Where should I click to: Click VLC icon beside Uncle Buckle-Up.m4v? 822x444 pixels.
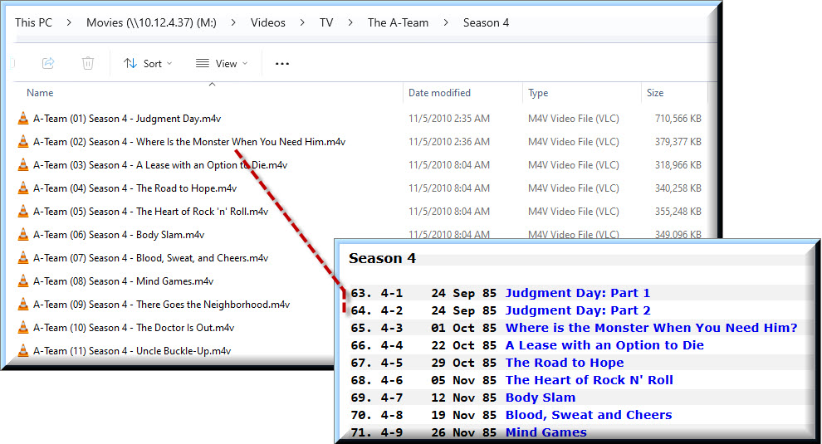23,350
